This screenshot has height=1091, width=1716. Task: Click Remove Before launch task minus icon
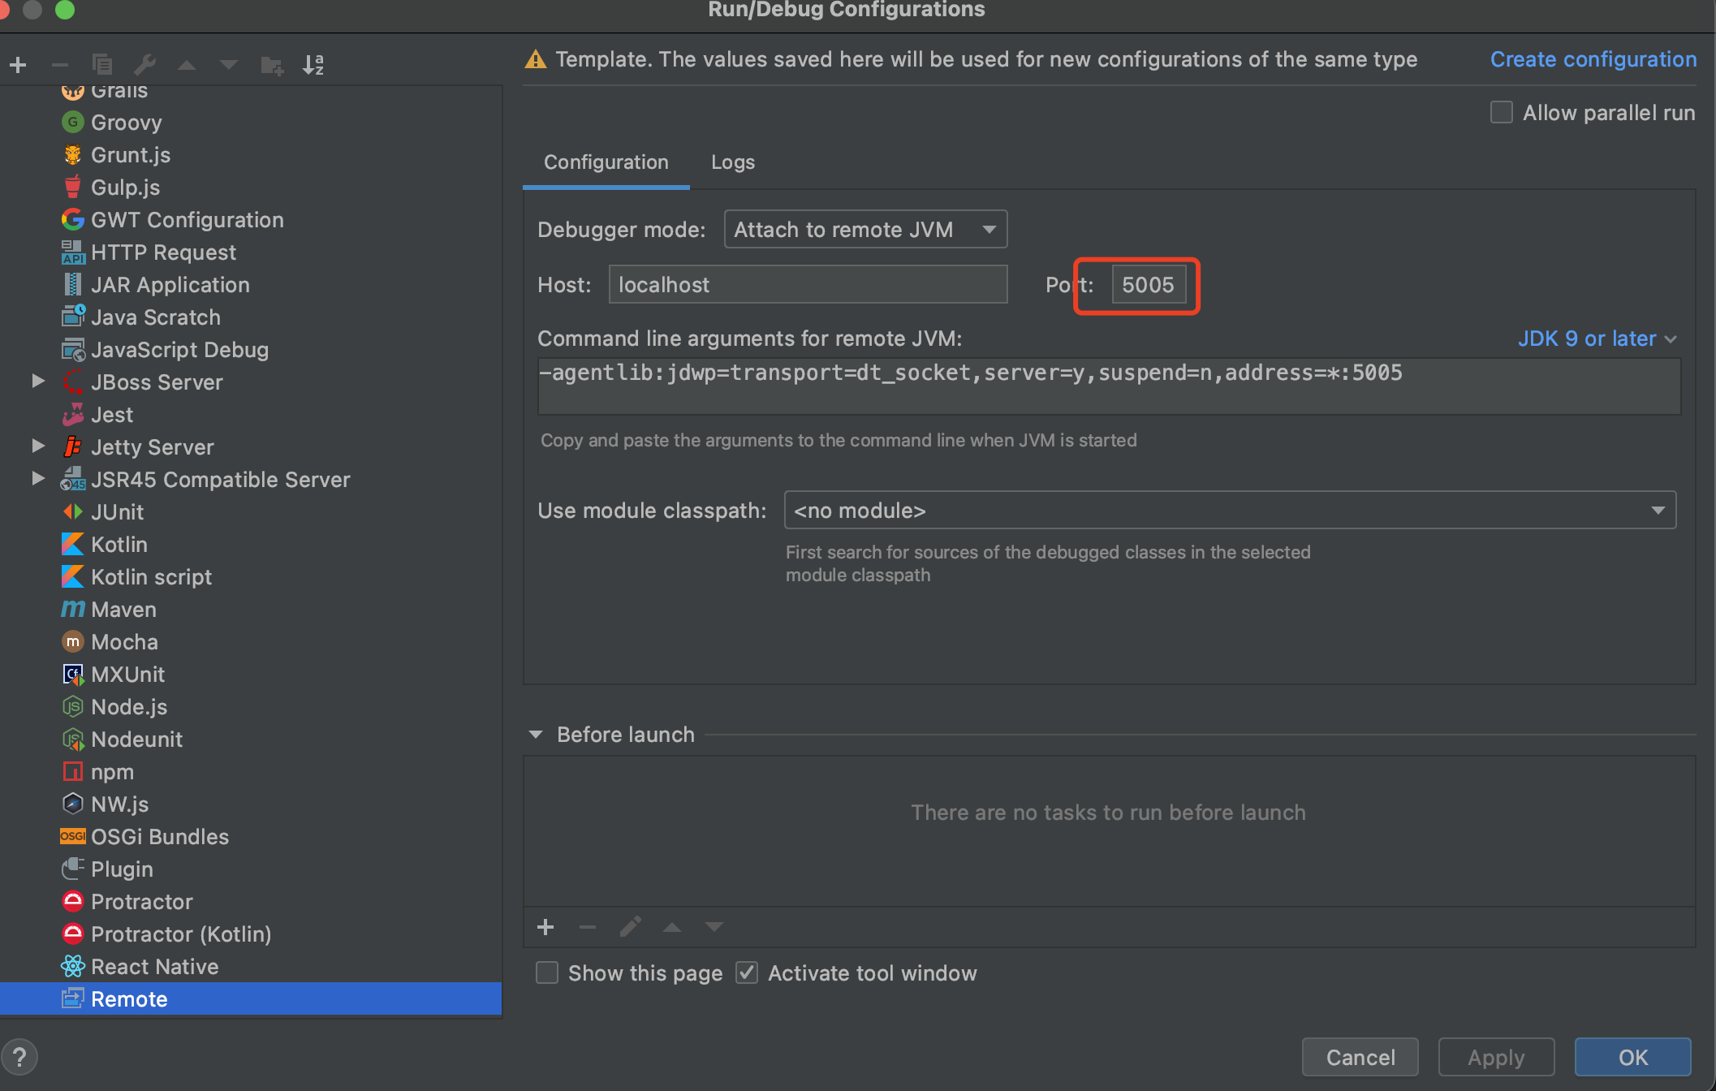588,927
